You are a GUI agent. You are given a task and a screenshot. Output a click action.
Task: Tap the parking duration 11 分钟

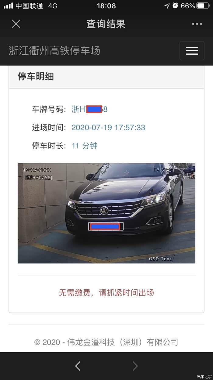click(85, 146)
